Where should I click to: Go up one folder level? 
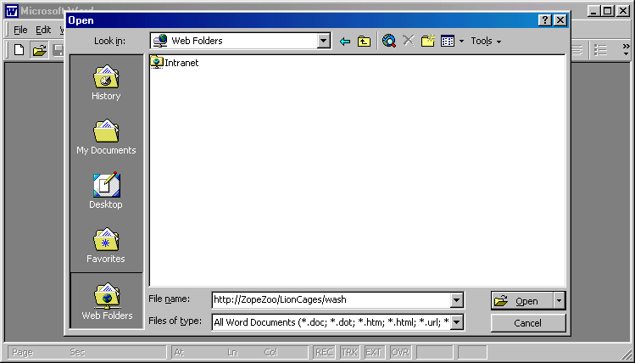click(364, 41)
